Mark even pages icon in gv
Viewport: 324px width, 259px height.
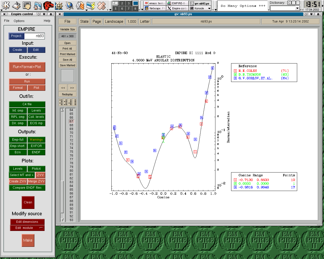tap(66, 102)
